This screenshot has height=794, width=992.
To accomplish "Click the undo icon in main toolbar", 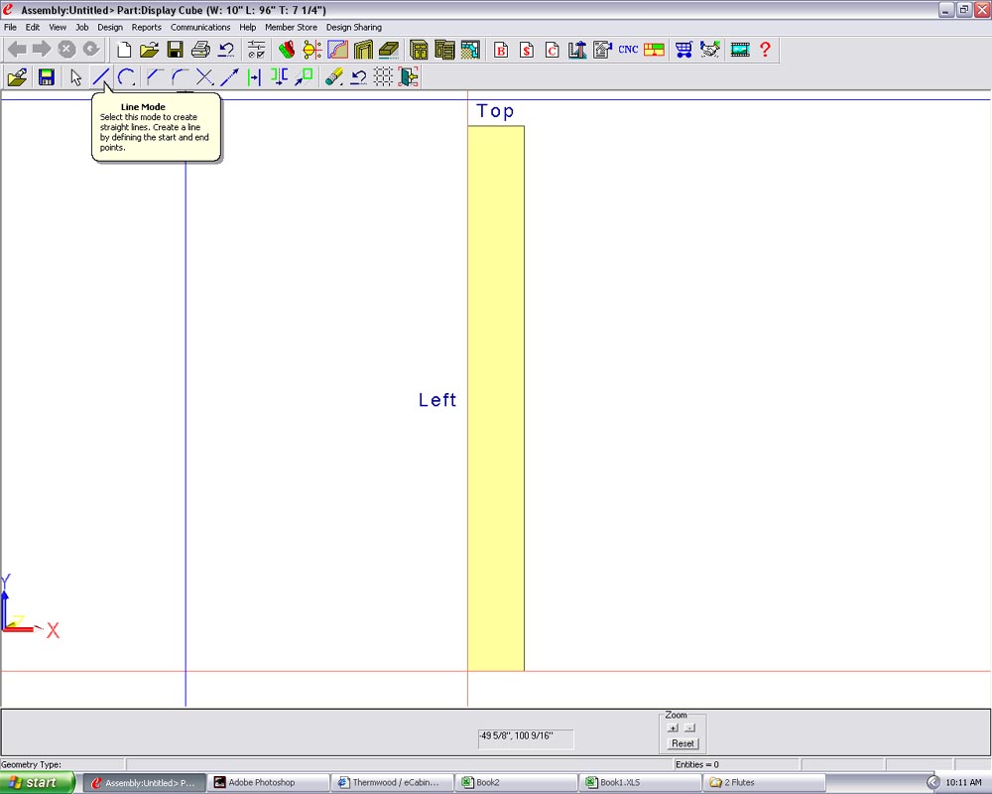I will point(226,50).
